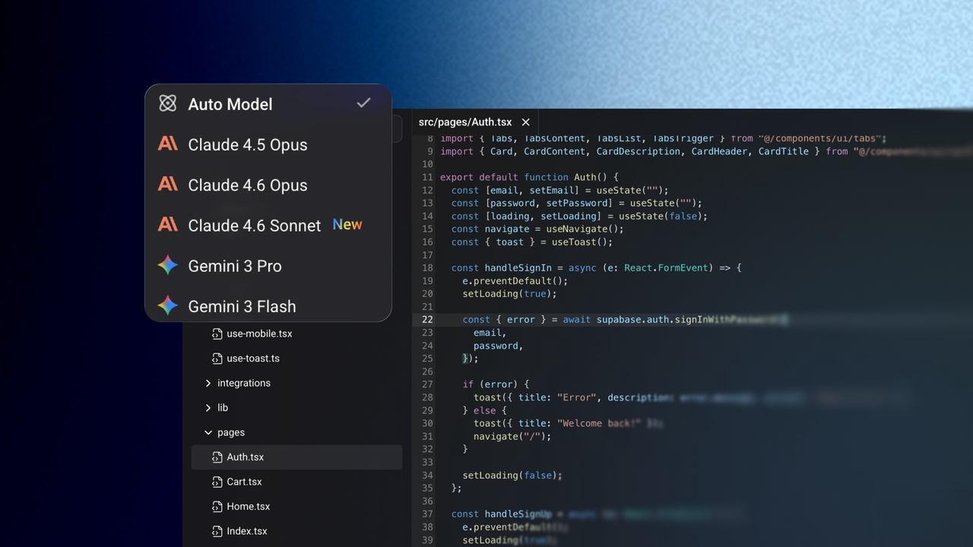
Task: Click line number 22 in the gutter
Action: 427,320
